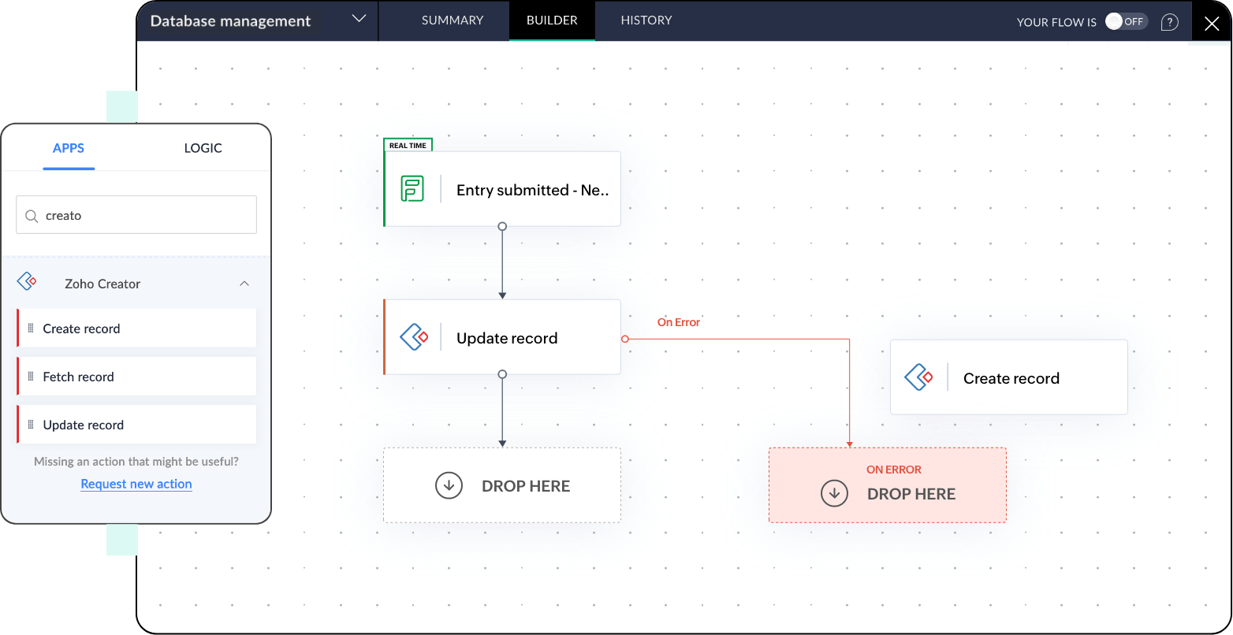Viewport: 1233px width, 635px height.
Task: Click the Zoho Forms trigger icon
Action: pyautogui.click(x=412, y=189)
